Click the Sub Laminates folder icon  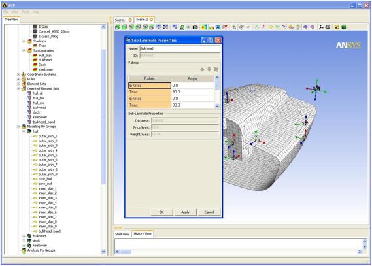(x=29, y=51)
